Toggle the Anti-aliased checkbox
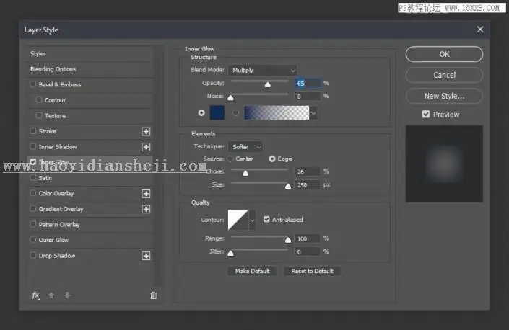Screen dimensions: 509x330 coord(266,220)
